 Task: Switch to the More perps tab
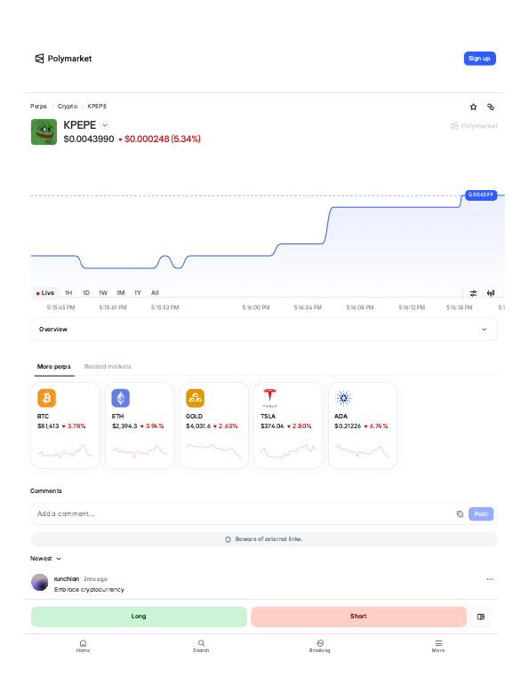coord(54,366)
